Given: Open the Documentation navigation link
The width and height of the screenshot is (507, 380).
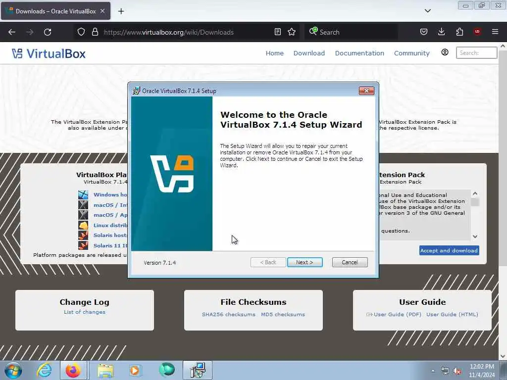Looking at the screenshot, I should 359,53.
